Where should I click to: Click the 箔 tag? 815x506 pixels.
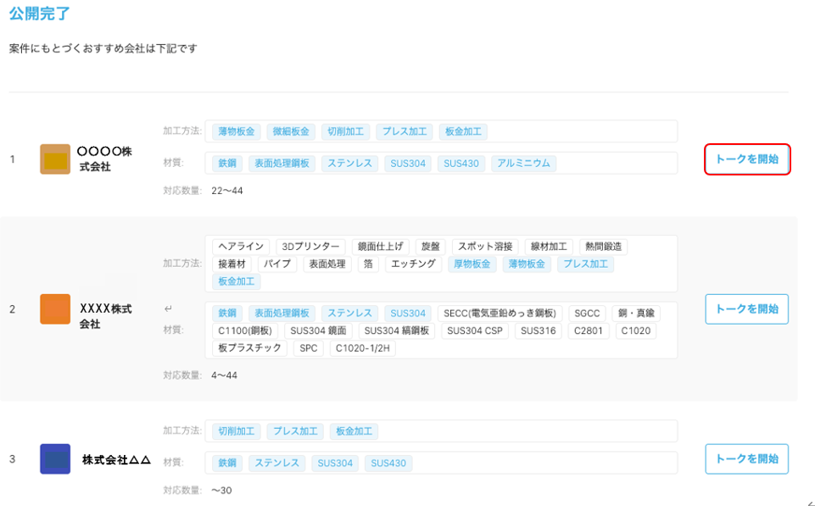click(x=368, y=264)
